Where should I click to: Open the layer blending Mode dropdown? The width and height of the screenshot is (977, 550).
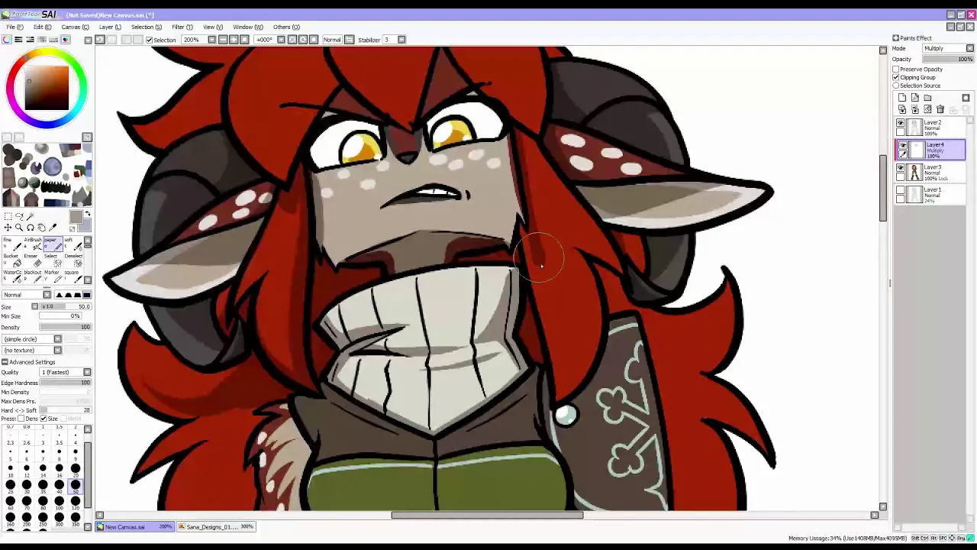click(948, 48)
